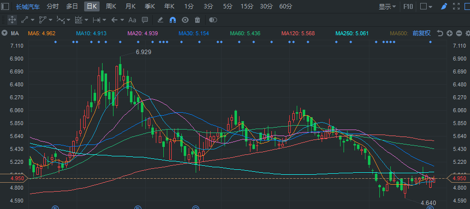The width and height of the screenshot is (470, 209).
Task: Switch to the 1分 minute chart
Action: coord(189,6)
